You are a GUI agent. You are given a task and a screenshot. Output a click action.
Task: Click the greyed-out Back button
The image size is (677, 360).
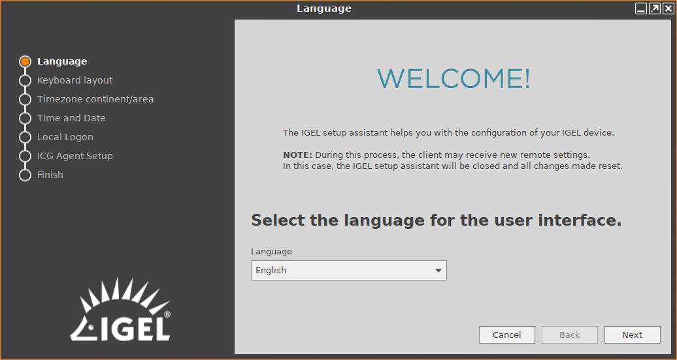(569, 335)
